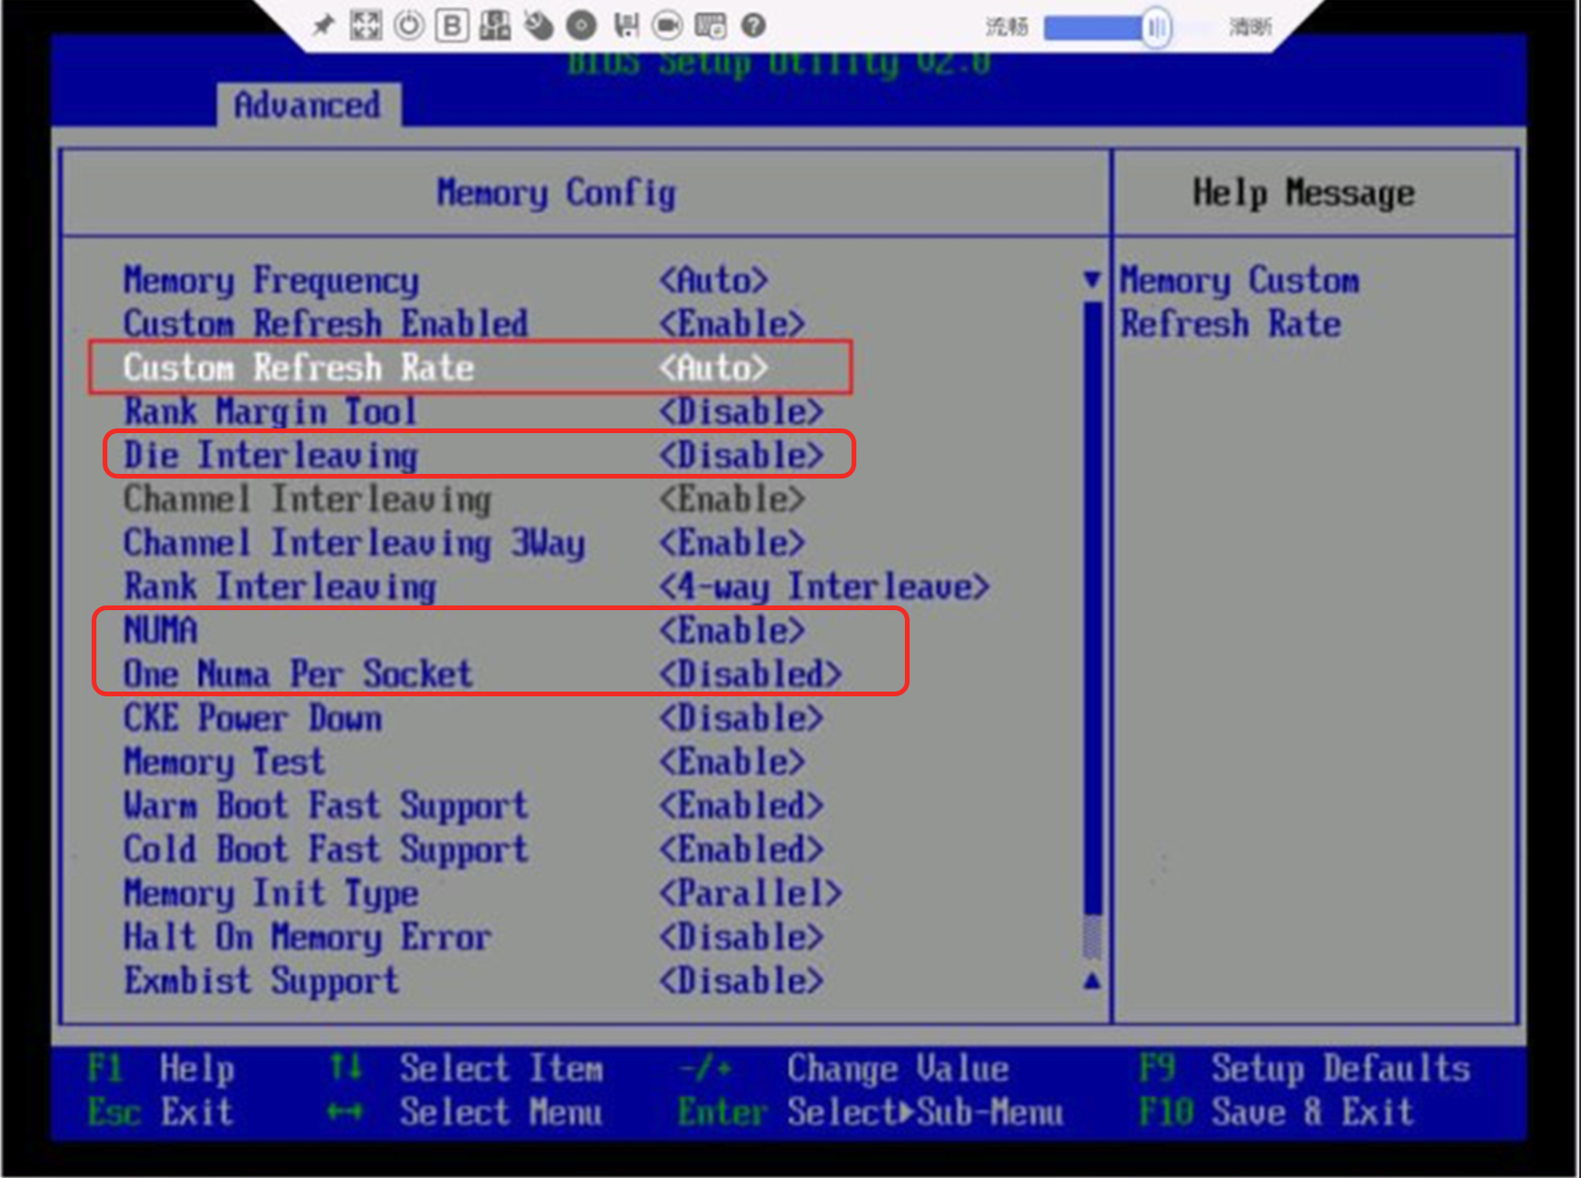Click F10 Save & Exit

coord(1277,1112)
